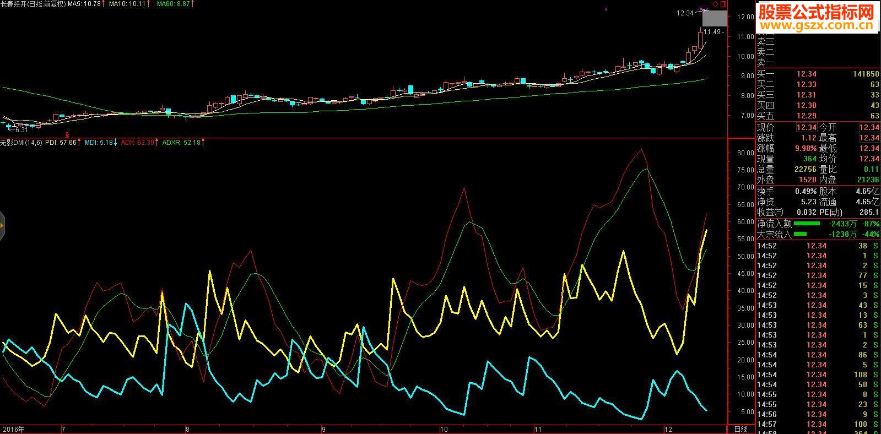
Task: Click the 80.00 DMI scale label
Action: click(x=744, y=153)
